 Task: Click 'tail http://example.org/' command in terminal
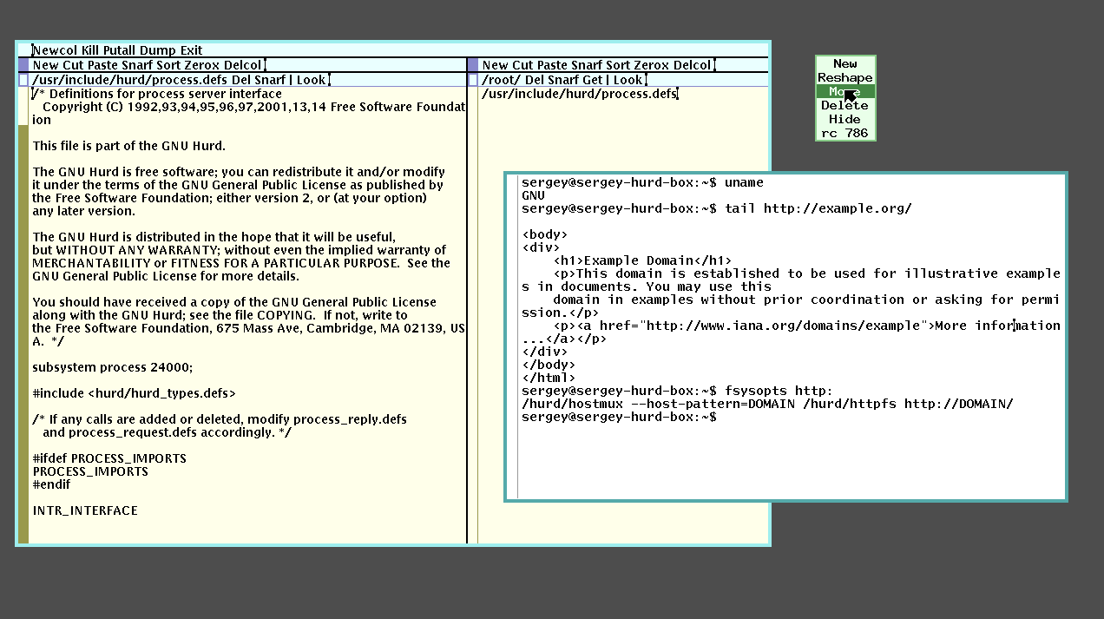pos(818,208)
